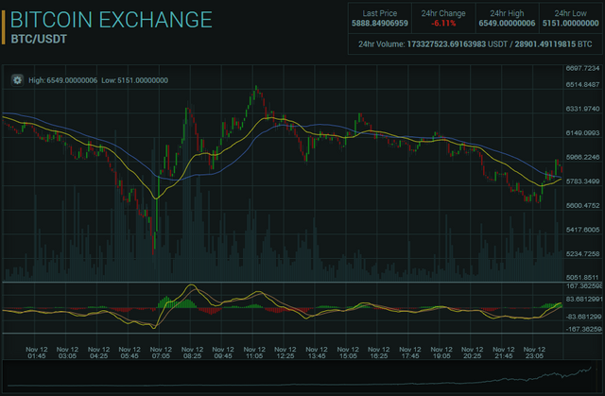This screenshot has width=605, height=396.
Task: Click time axis label Nov 12 21:45
Action: click(504, 353)
